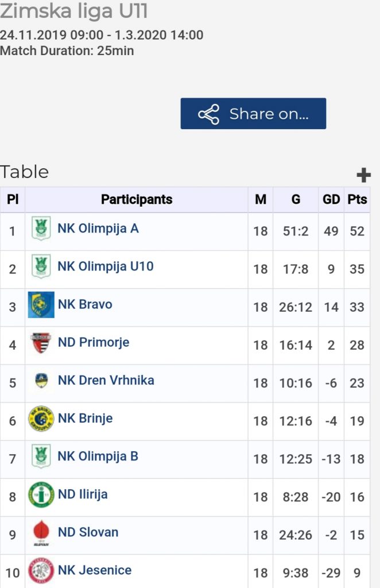This screenshot has width=380, height=588.
Task: Click the ND Ilirija green crest
Action: [41, 494]
